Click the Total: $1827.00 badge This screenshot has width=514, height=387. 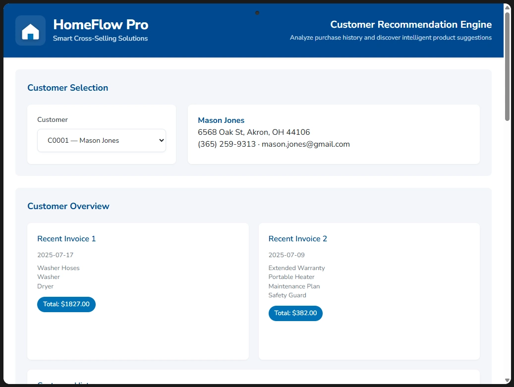(66, 304)
